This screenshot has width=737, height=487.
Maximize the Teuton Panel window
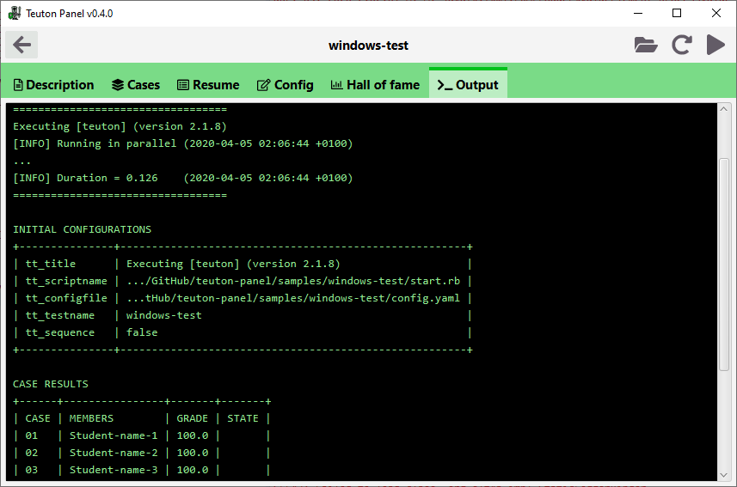(x=677, y=13)
